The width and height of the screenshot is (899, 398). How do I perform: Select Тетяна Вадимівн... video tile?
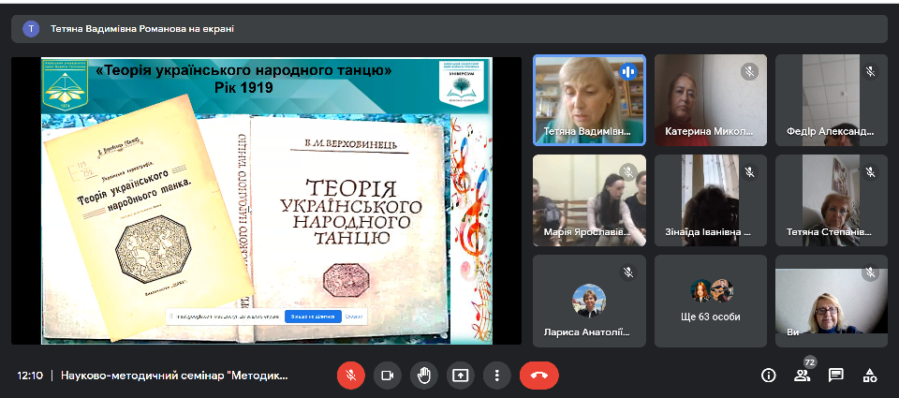click(x=589, y=100)
